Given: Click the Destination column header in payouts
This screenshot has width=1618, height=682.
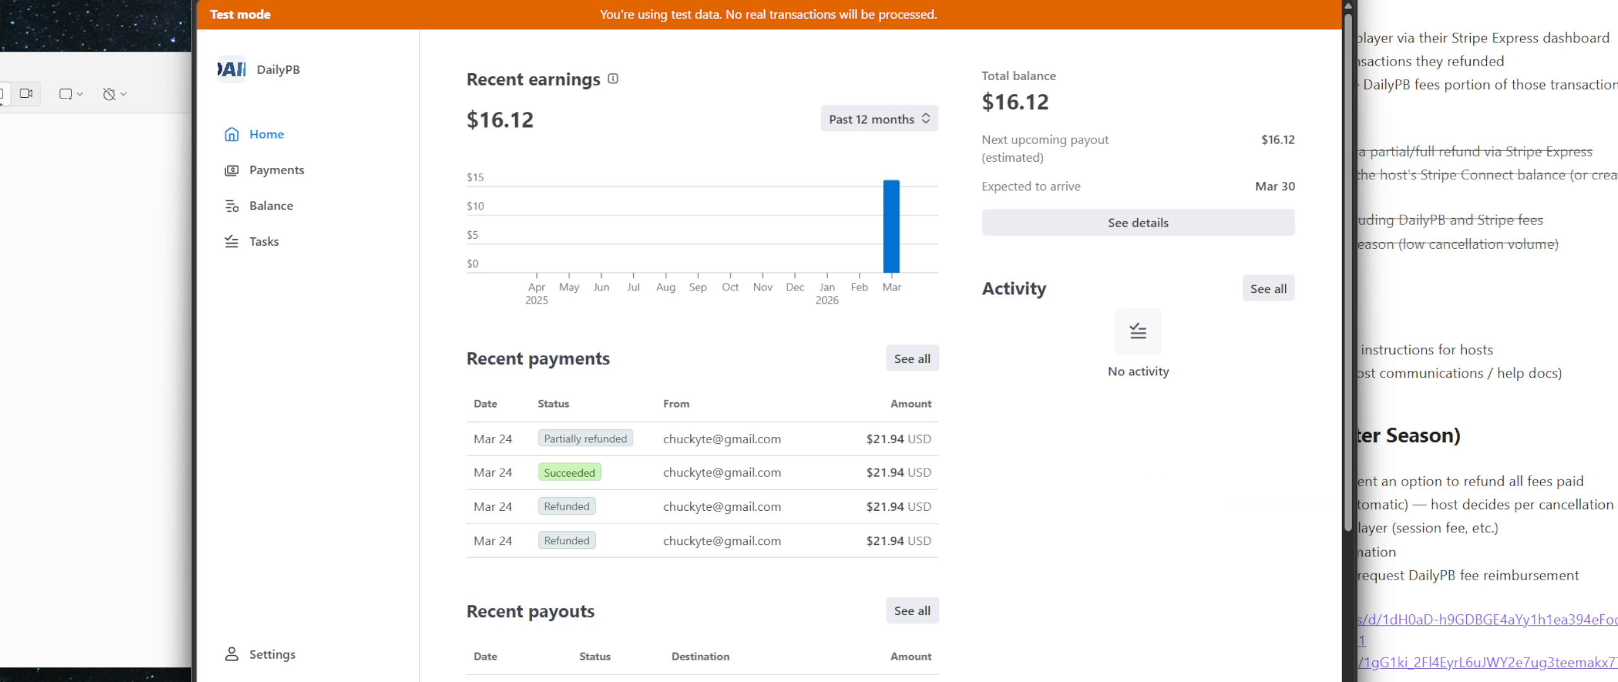Looking at the screenshot, I should (700, 656).
